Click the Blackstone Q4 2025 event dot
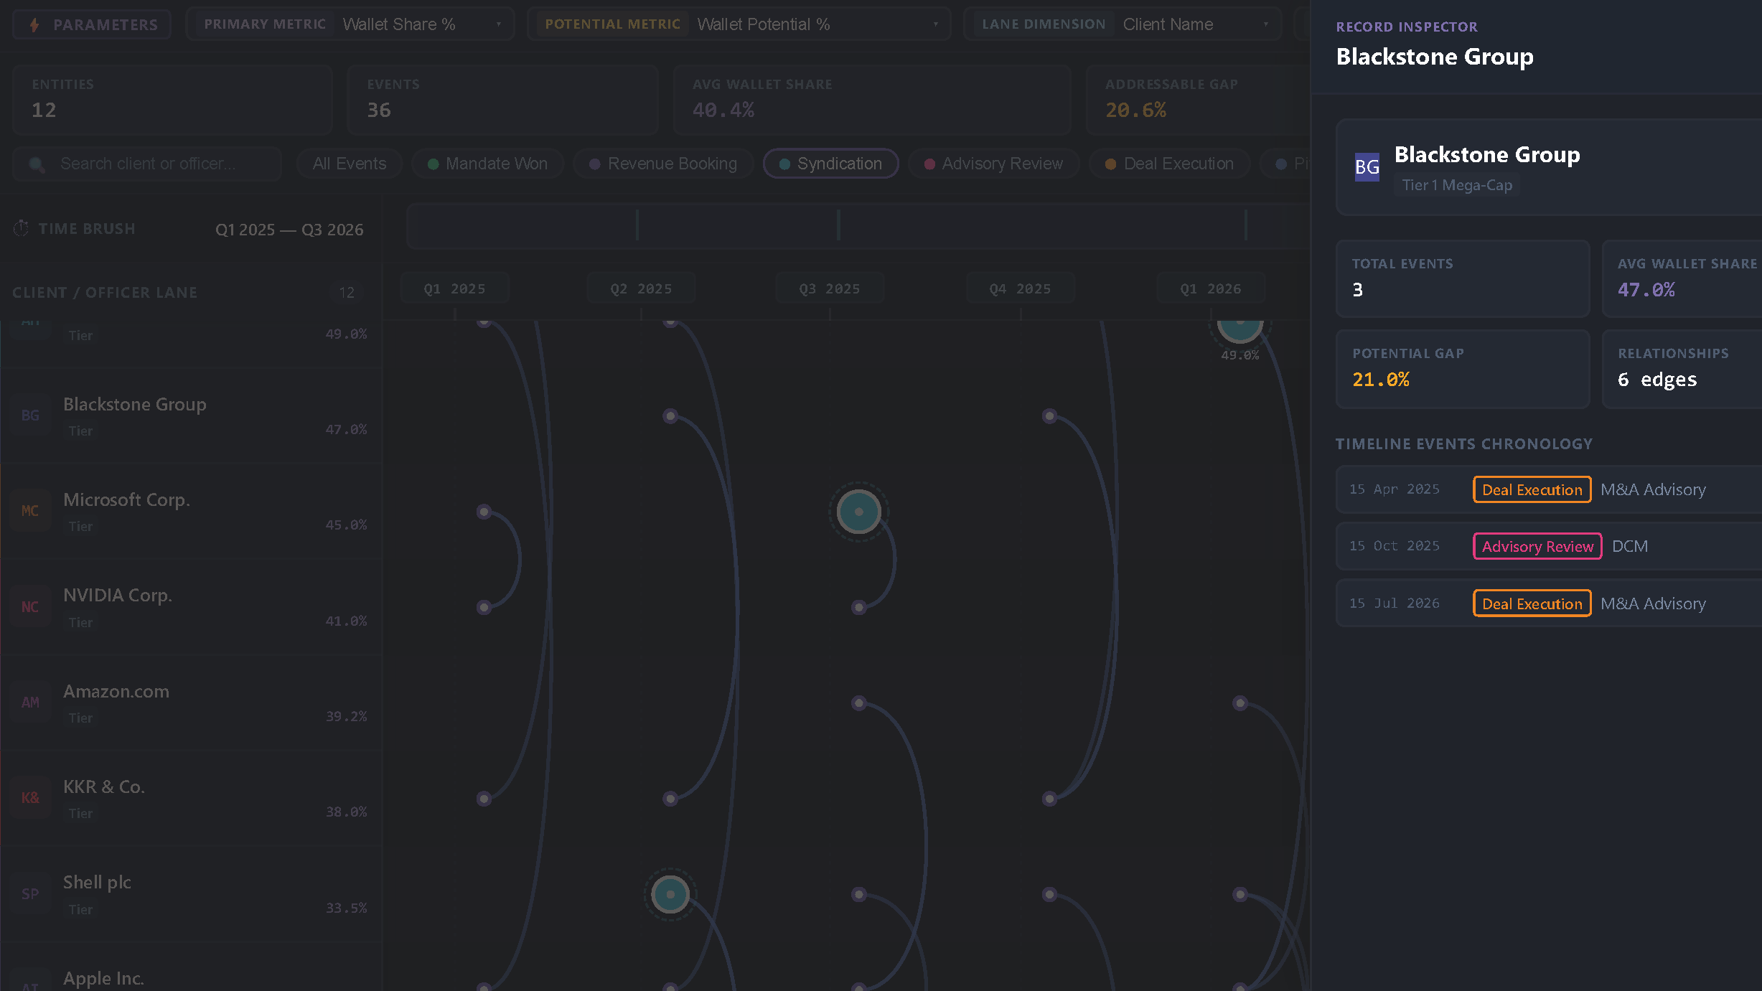 tap(1049, 416)
